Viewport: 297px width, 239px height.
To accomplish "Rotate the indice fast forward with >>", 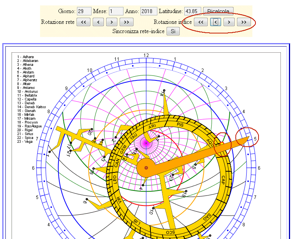I will [x=244, y=22].
